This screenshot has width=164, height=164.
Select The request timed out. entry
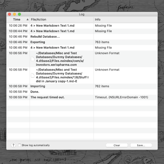(x=48, y=97)
